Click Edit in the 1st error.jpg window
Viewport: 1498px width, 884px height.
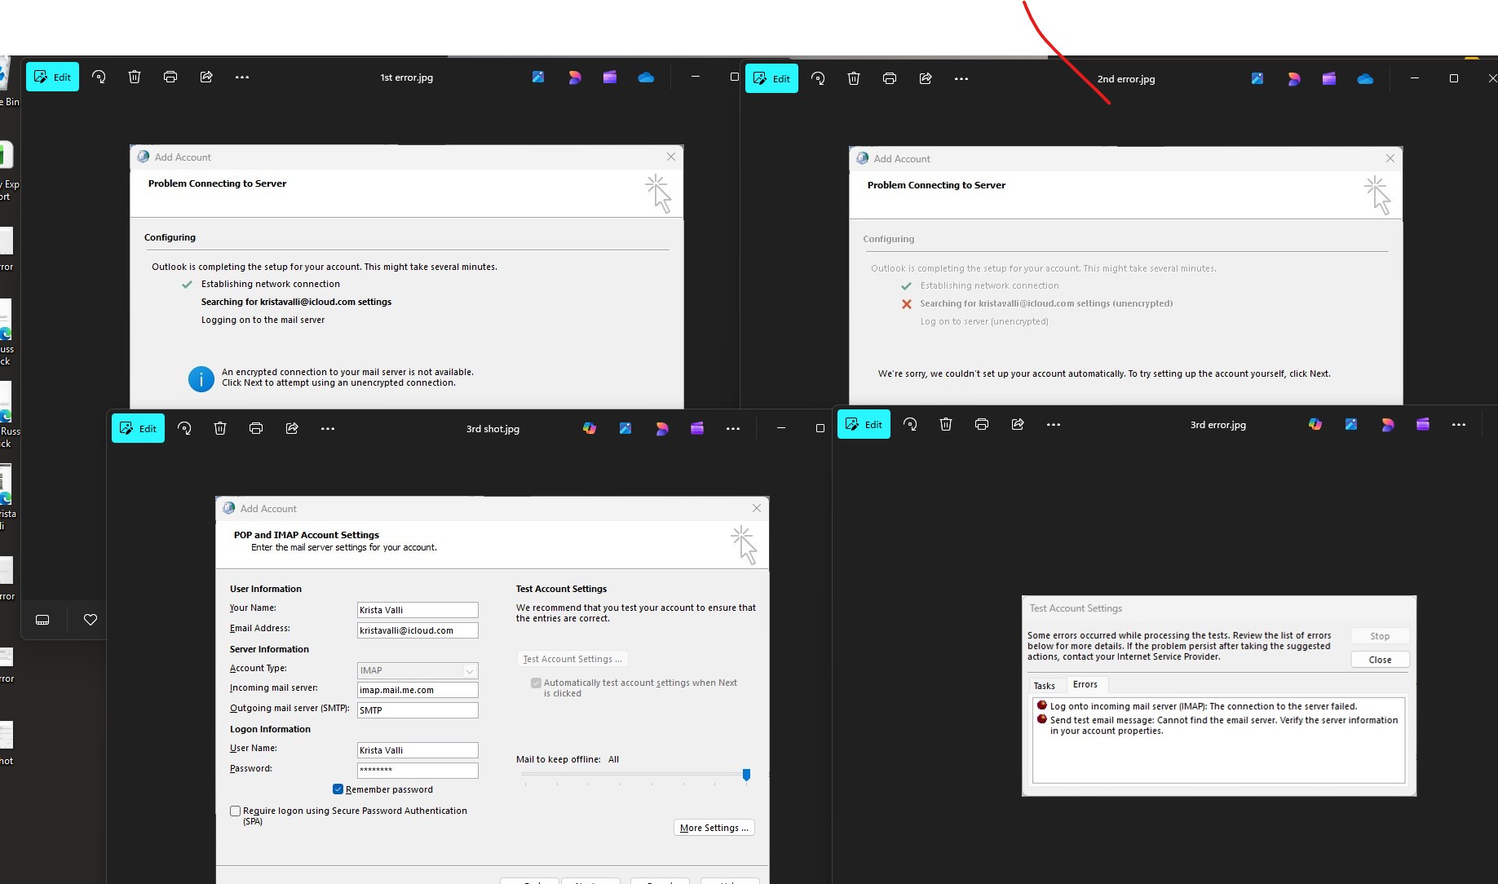[x=52, y=77]
